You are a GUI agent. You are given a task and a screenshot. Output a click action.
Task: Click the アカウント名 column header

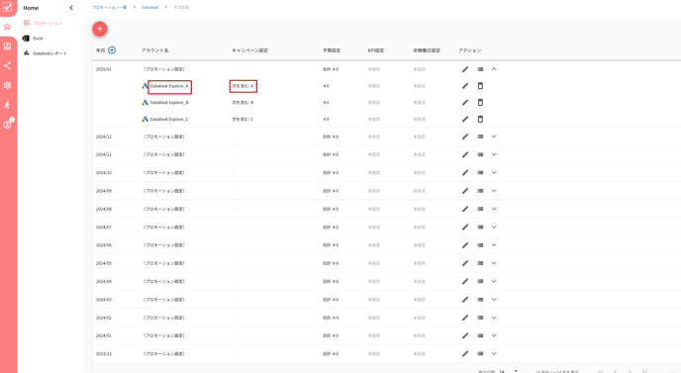click(x=155, y=50)
